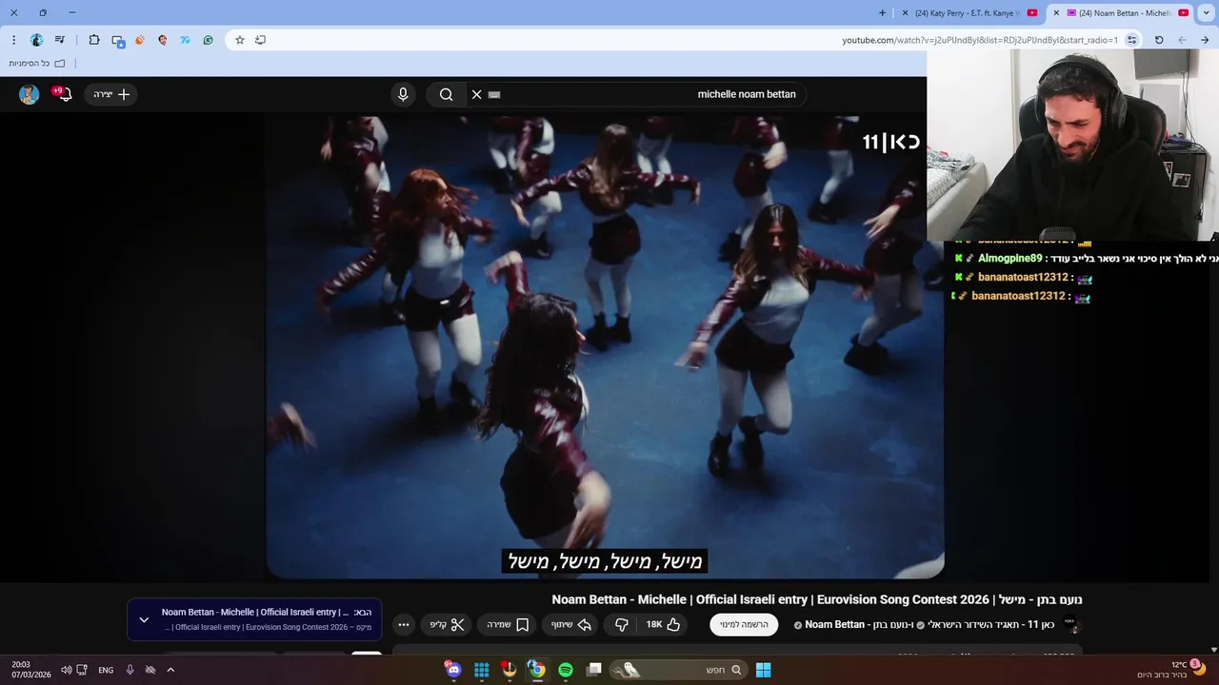1219x685 pixels.
Task: Search with your voice microphone button
Action: 403,94
